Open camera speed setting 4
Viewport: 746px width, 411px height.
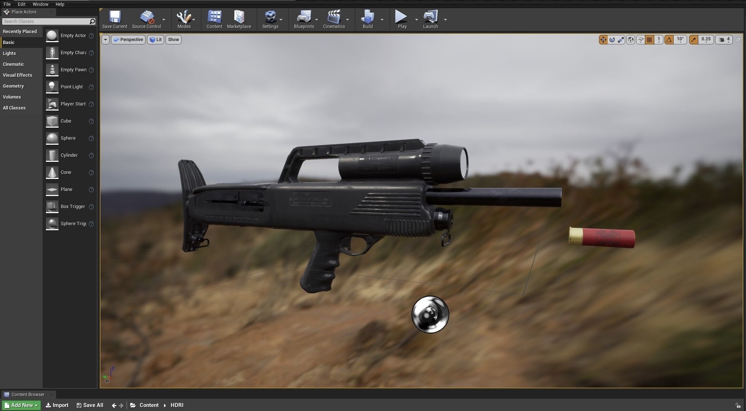[724, 40]
